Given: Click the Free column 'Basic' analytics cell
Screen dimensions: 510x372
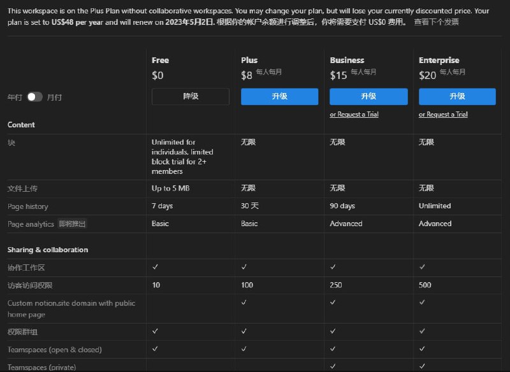Looking at the screenshot, I should point(161,224).
